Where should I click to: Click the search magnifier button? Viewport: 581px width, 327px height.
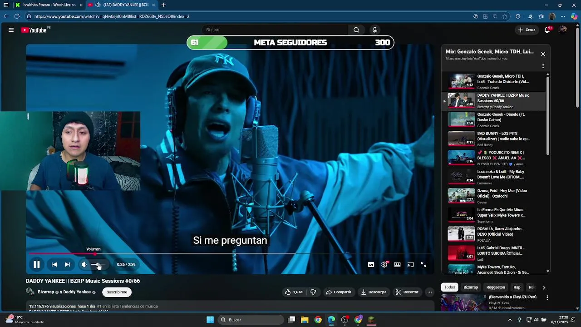[356, 30]
